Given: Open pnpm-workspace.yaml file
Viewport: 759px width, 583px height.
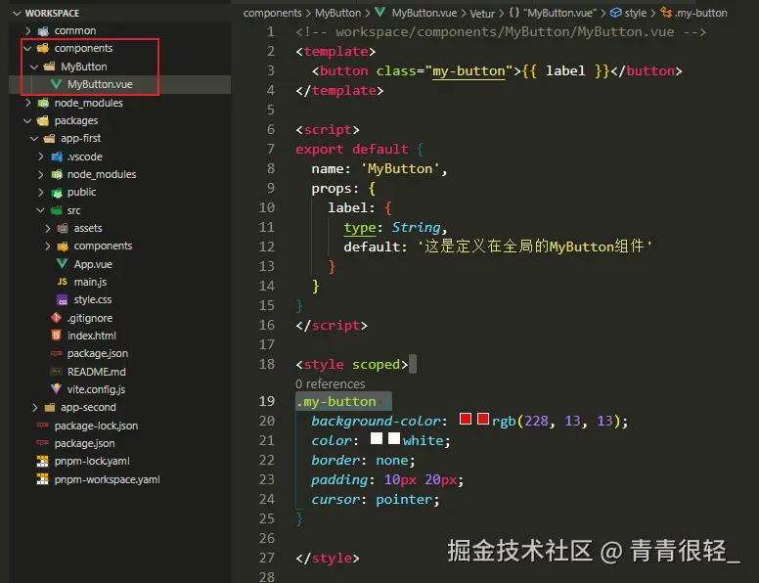Looking at the screenshot, I should coord(107,479).
